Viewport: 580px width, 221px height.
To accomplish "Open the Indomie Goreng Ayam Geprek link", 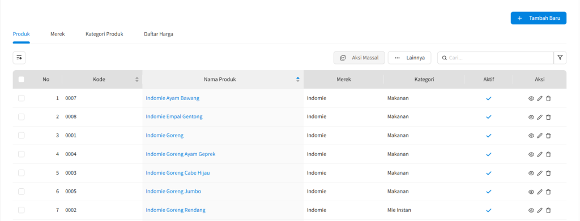I will (181, 154).
